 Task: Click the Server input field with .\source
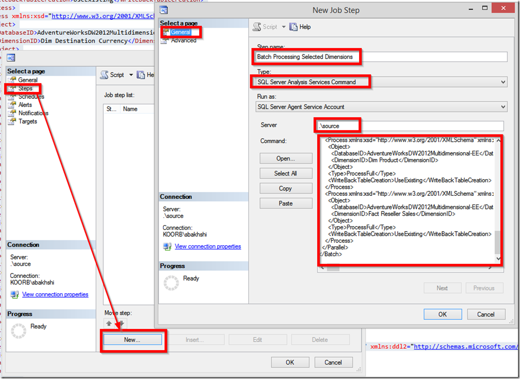410,126
